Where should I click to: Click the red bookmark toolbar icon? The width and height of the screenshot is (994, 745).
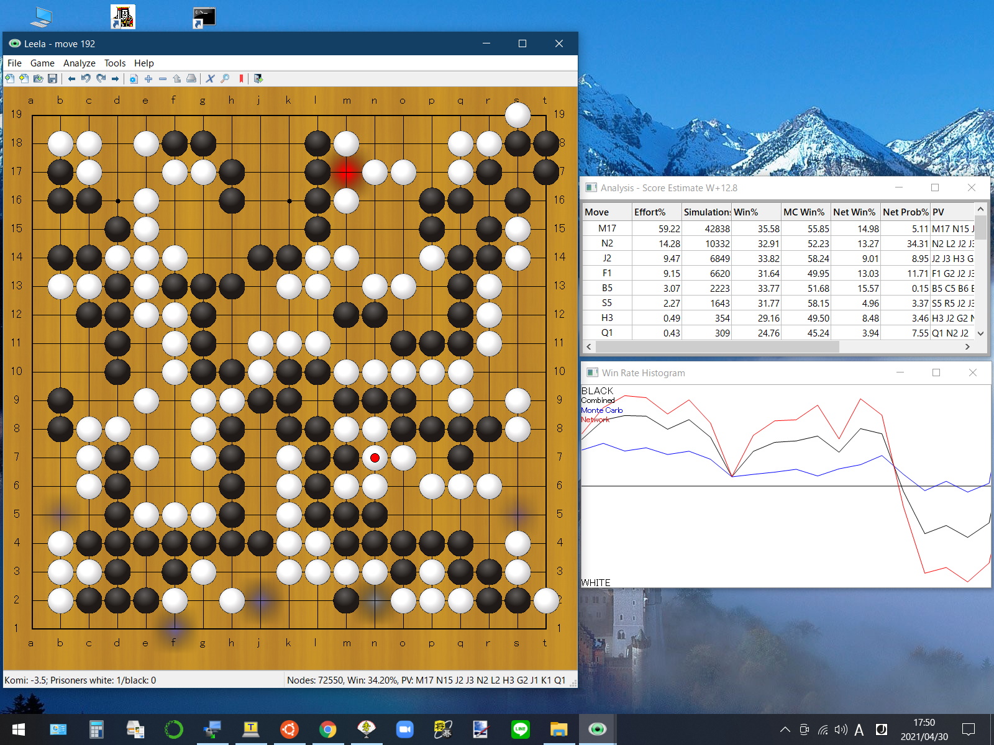pyautogui.click(x=241, y=79)
